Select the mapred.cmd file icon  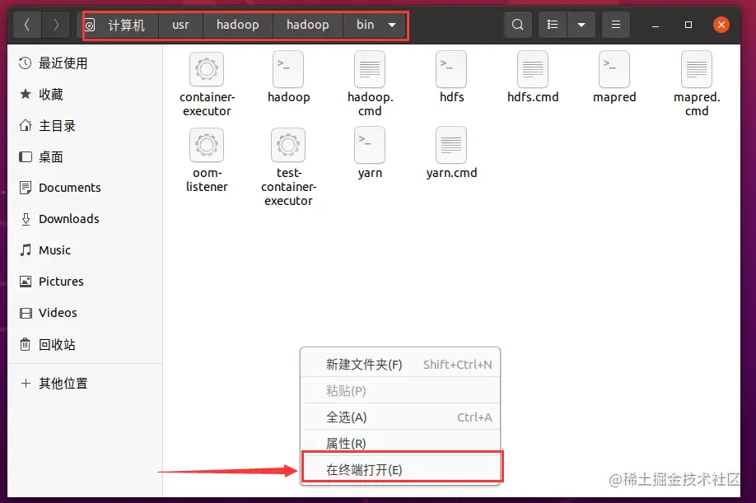pyautogui.click(x=697, y=69)
